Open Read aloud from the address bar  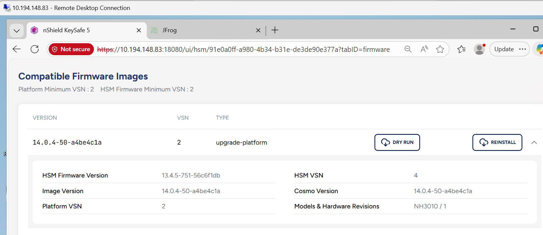point(424,49)
